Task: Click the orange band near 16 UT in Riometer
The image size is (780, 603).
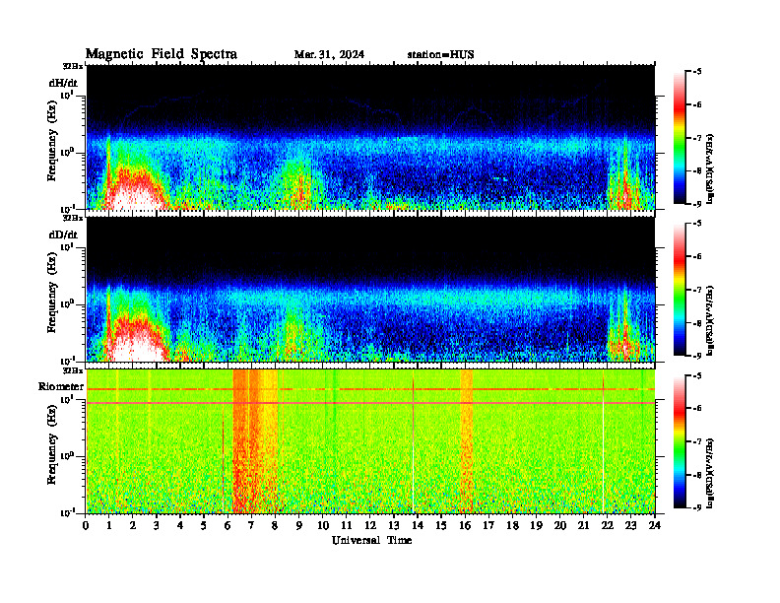Action: pyautogui.click(x=467, y=441)
